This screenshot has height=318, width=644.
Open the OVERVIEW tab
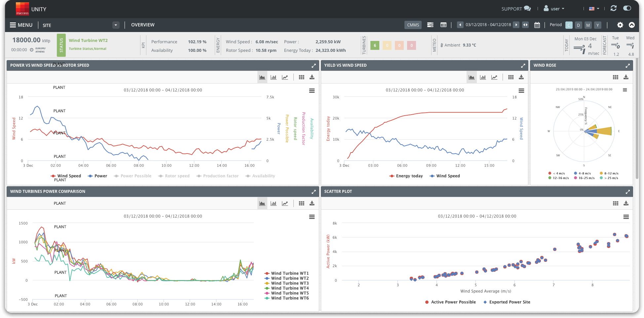coord(143,25)
